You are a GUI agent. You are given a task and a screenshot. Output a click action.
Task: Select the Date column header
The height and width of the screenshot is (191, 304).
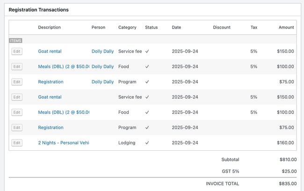(177, 27)
